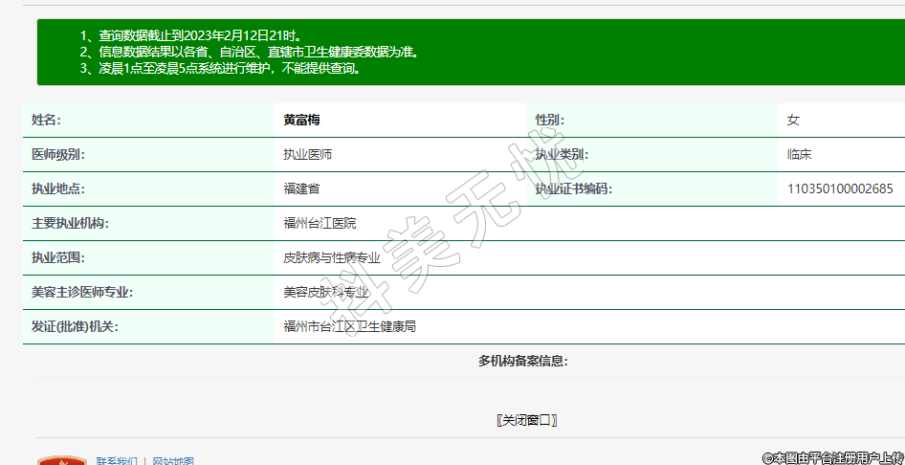
Task: Click the 发证(批准)机关 label cell
Action: (74, 326)
